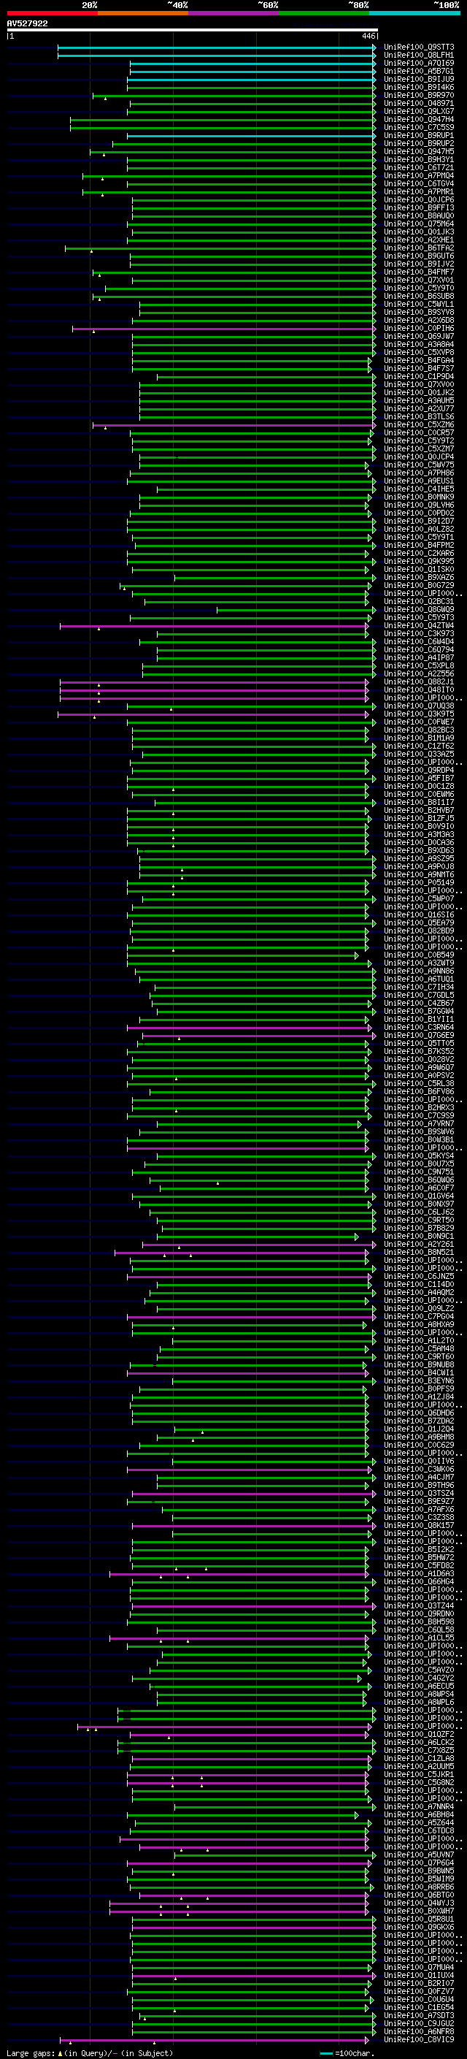Select hit UniRef100_B4FMF7
Screen dimensions: 467x2059
tap(418, 272)
